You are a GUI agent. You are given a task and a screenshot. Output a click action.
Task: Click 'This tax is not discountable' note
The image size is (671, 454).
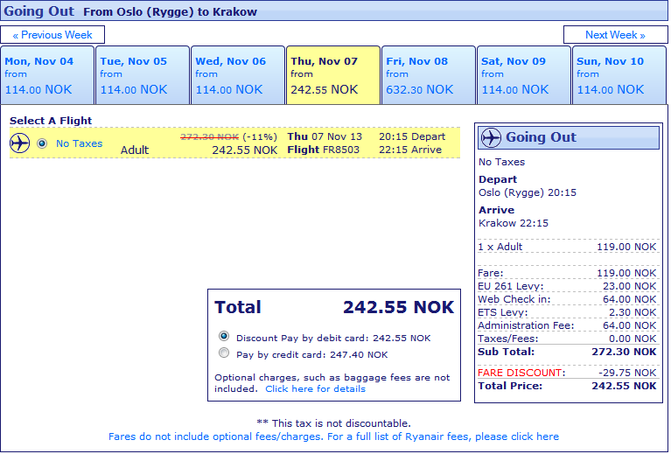coord(334,423)
